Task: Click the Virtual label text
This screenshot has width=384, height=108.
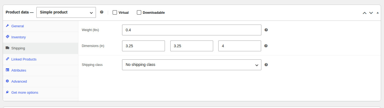Action: click(124, 12)
